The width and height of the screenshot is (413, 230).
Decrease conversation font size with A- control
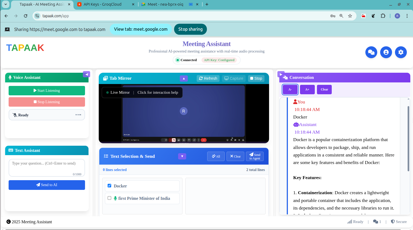pos(290,89)
